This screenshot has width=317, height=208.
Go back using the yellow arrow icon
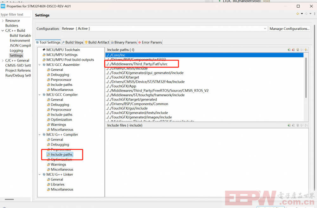[x=298, y=14]
